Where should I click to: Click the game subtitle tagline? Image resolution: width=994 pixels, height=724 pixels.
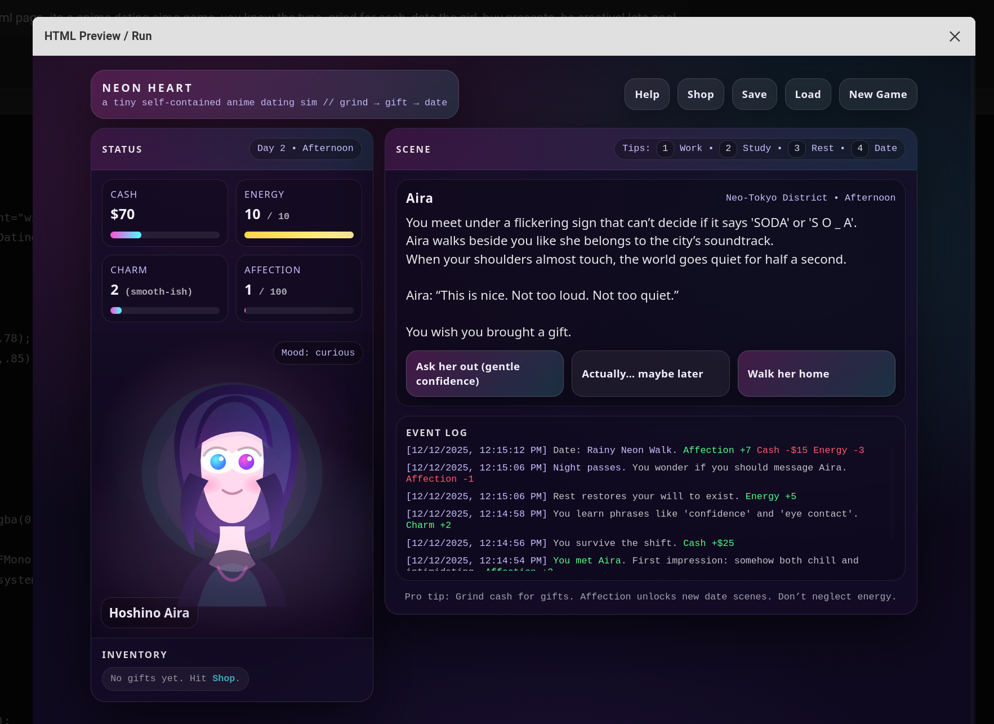coord(275,103)
